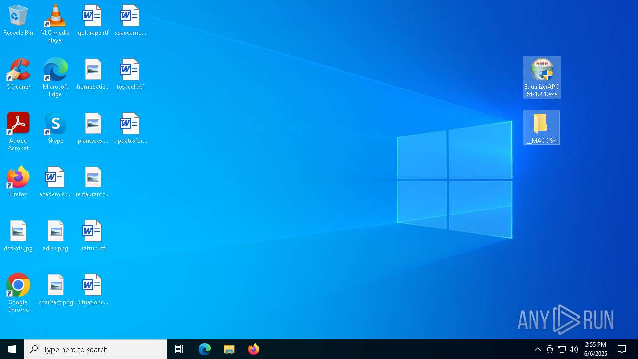Viewport: 638px width, 359px height.
Task: Select the Skype desktop shortcut
Action: click(55, 129)
